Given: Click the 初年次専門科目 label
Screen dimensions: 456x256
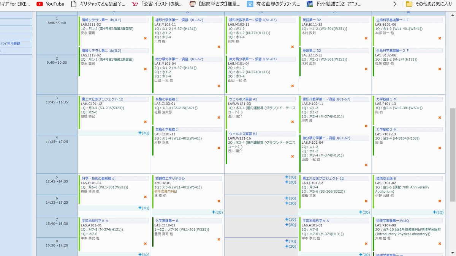Looking at the screenshot, I should click(x=166, y=192).
